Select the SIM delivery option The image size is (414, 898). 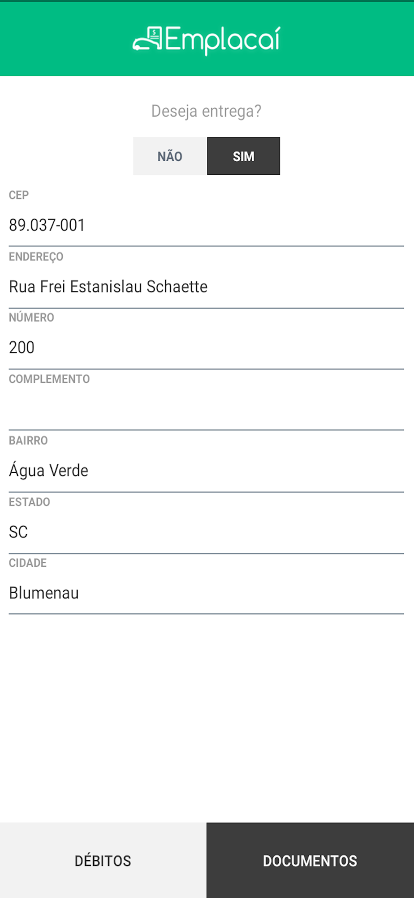[243, 156]
